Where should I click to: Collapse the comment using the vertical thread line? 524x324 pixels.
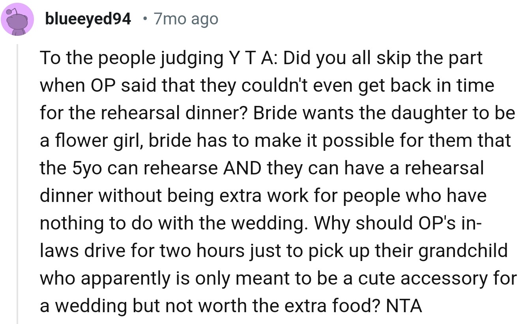tap(17, 181)
